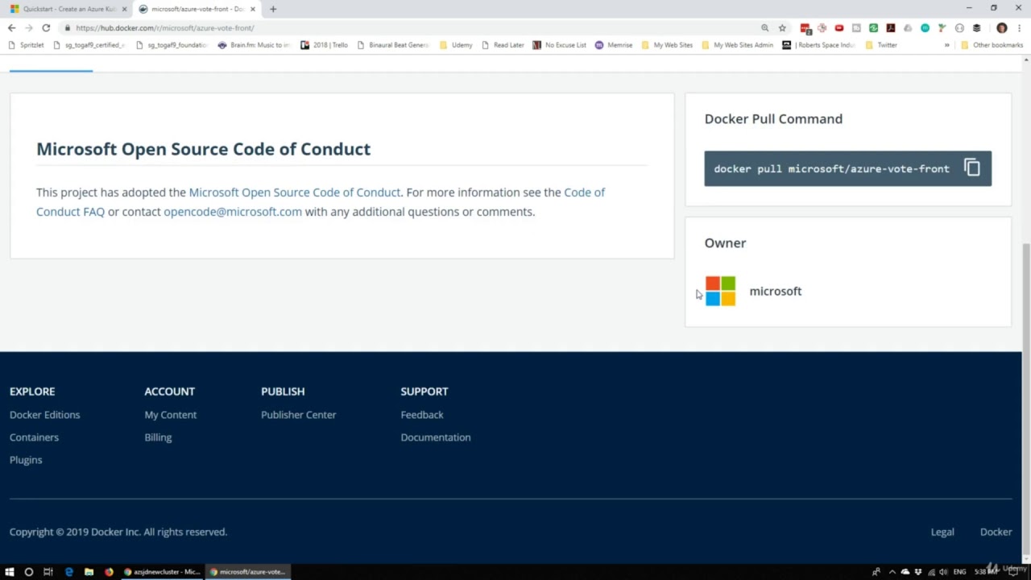
Task: Open the My Web Sites bookmark folder
Action: pyautogui.click(x=667, y=45)
